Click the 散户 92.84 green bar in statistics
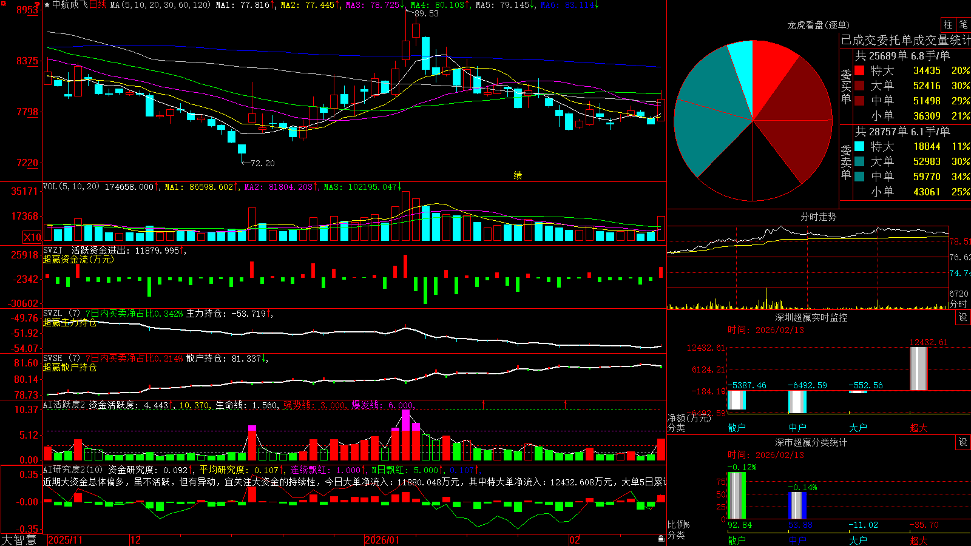Viewport: 971px width, 546px height. [737, 496]
